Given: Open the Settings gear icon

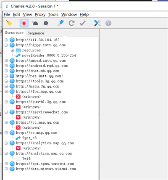Looking at the screenshot, I should point(108,23).
